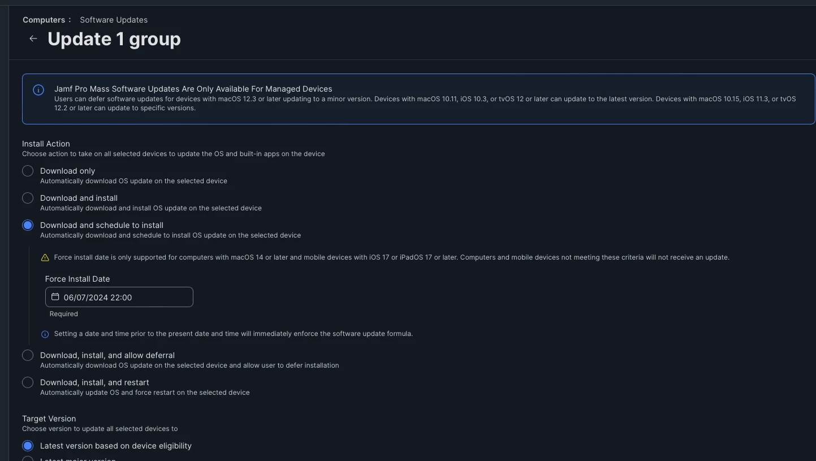Open the calendar icon in Force Install Date
This screenshot has height=461, width=816.
pos(55,297)
